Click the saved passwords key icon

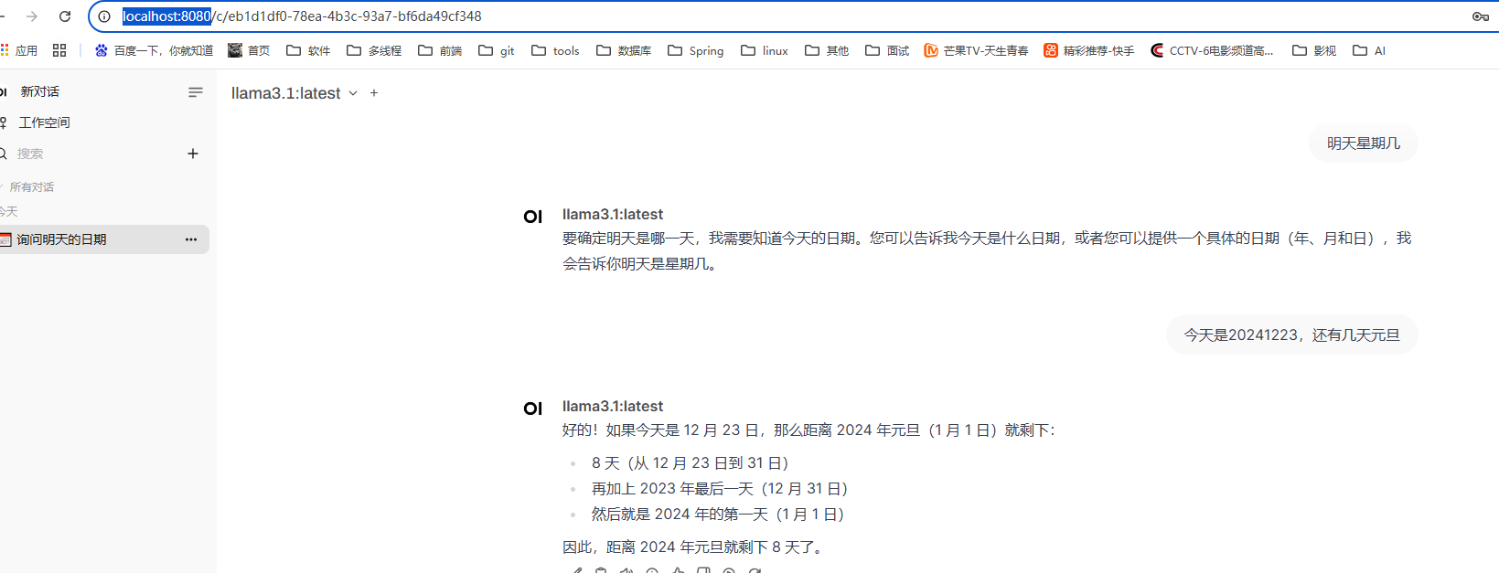click(x=1481, y=16)
